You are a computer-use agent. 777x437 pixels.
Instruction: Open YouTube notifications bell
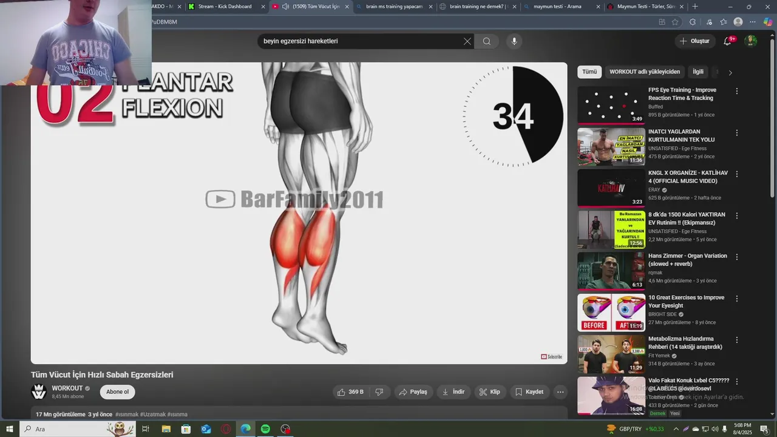[727, 41]
